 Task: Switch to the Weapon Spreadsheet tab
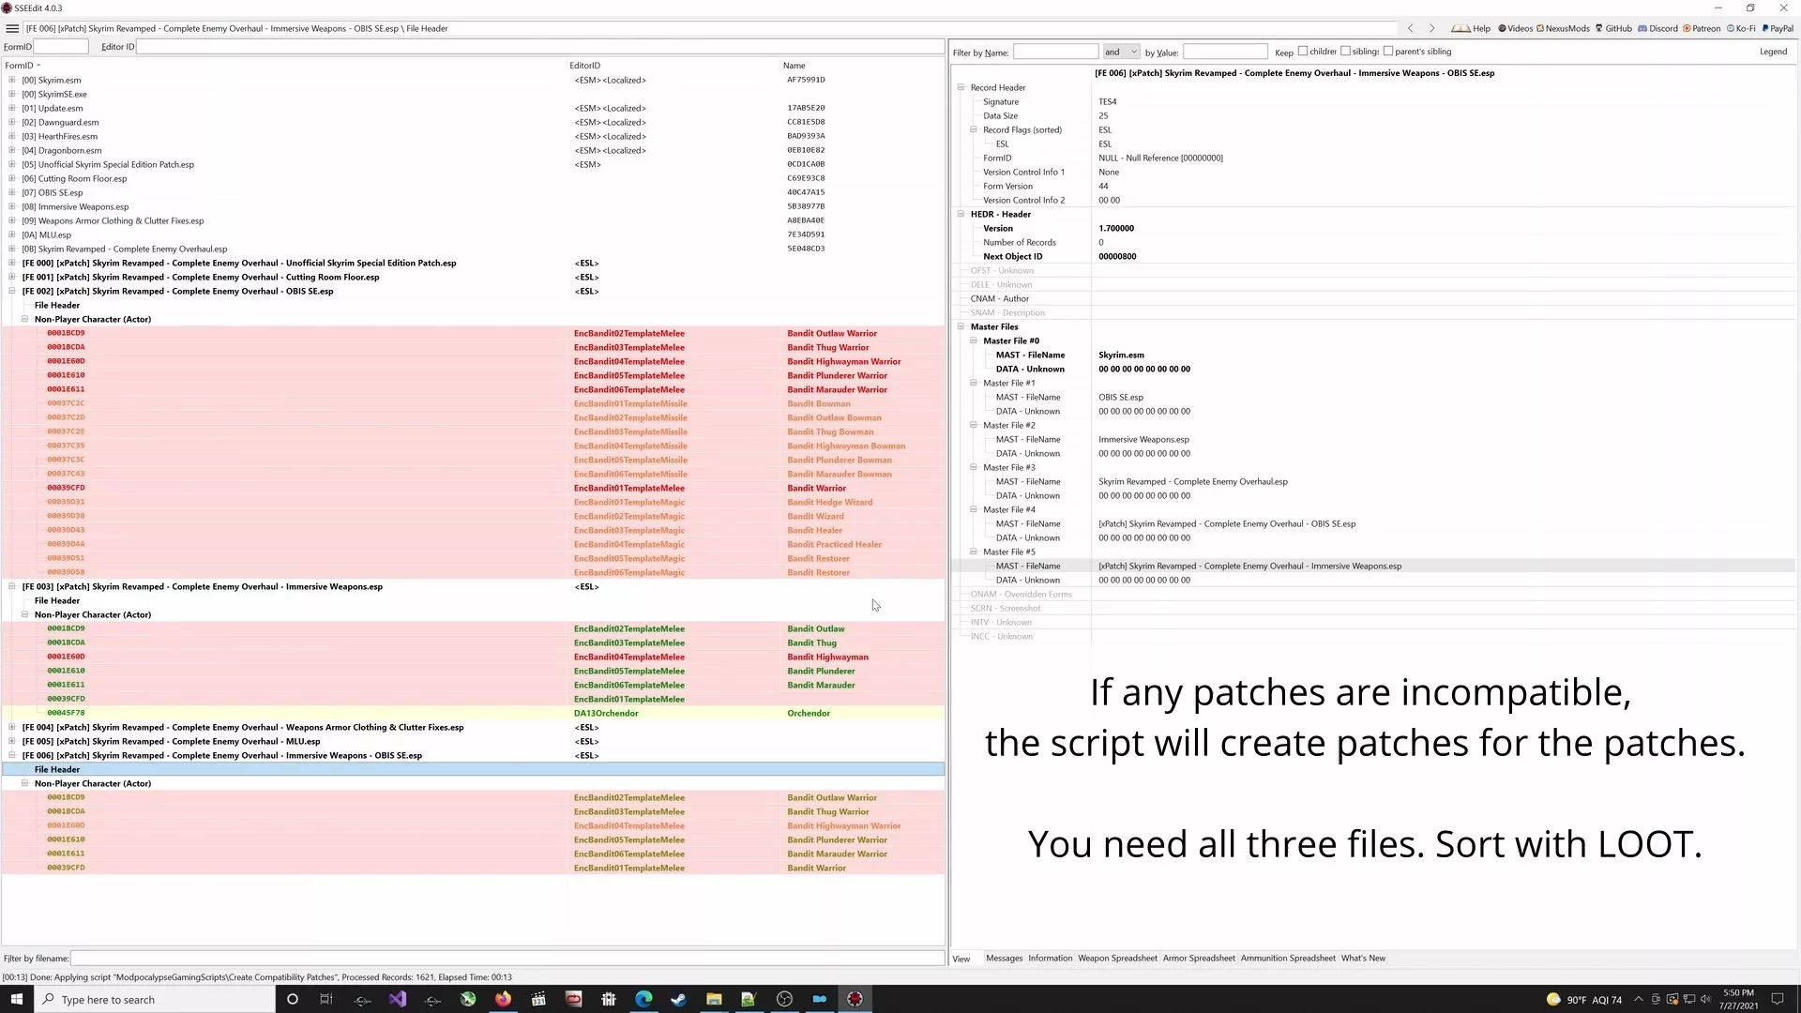tap(1117, 958)
